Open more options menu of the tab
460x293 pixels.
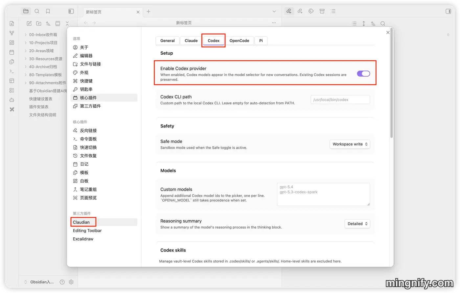click(274, 23)
